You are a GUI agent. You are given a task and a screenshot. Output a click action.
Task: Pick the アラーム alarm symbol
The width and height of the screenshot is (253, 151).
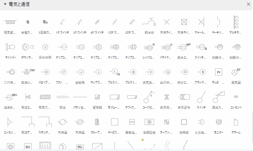[x=236, y=122]
